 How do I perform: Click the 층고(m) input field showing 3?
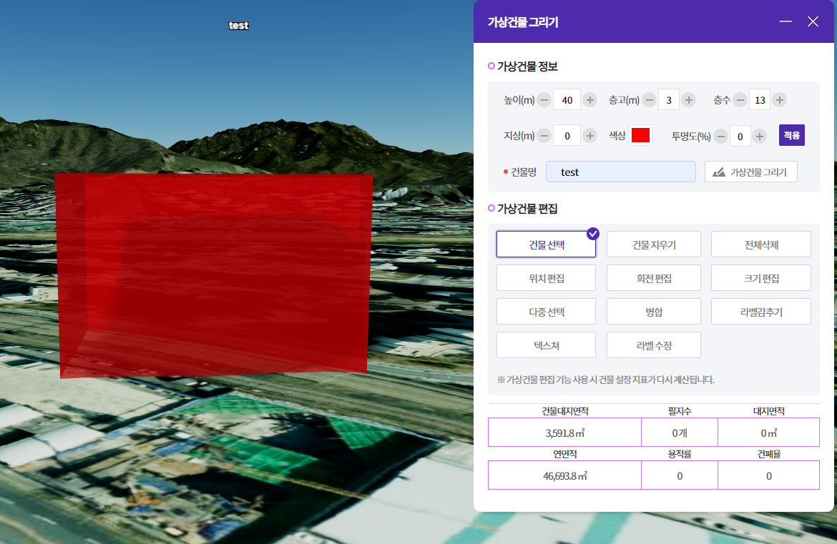669,100
